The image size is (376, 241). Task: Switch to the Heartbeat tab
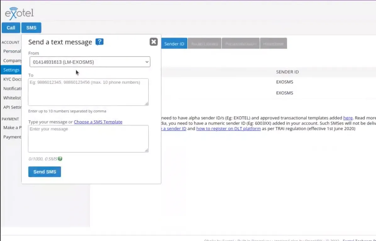(x=274, y=44)
